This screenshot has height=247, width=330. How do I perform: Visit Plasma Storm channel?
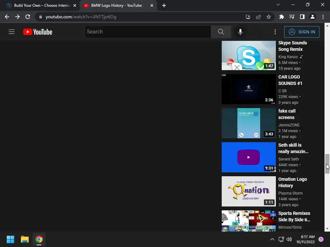pos(290,193)
